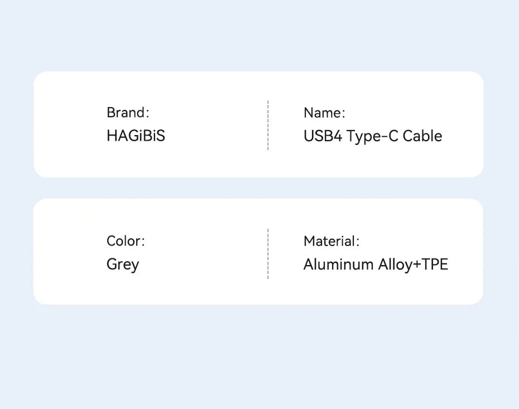Screen dimensions: 519x409
Task: Select the word "Cable" in product name
Action: click(422, 136)
